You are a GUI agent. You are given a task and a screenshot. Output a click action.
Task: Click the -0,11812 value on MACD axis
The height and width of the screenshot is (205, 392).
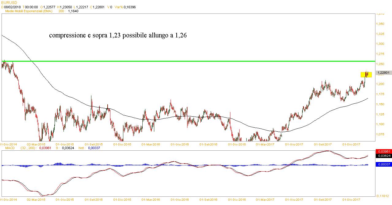pyautogui.click(x=383, y=196)
